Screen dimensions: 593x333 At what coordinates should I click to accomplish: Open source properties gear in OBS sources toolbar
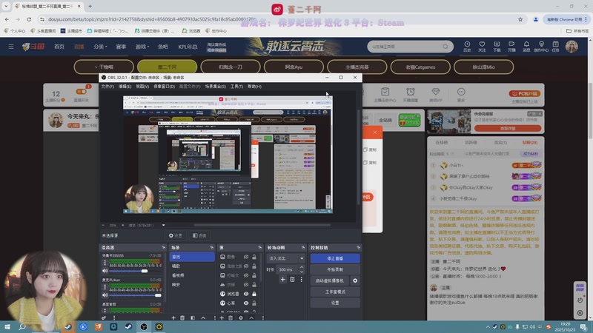(x=241, y=318)
